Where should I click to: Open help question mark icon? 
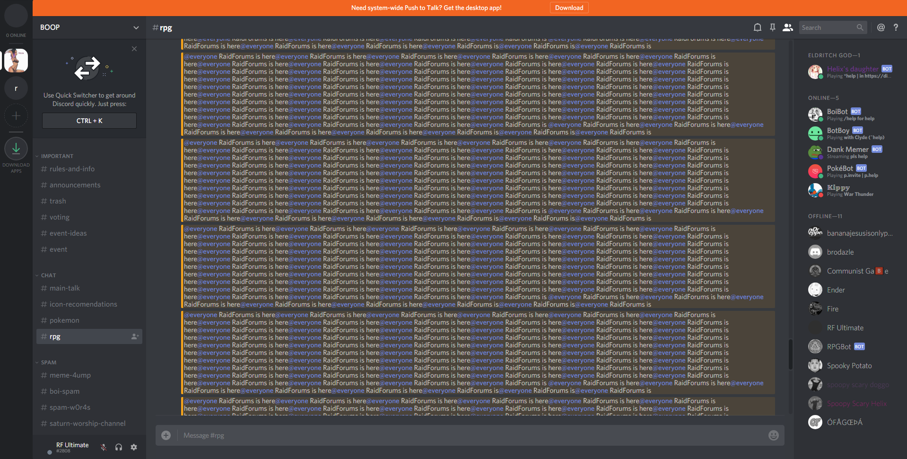pos(896,27)
